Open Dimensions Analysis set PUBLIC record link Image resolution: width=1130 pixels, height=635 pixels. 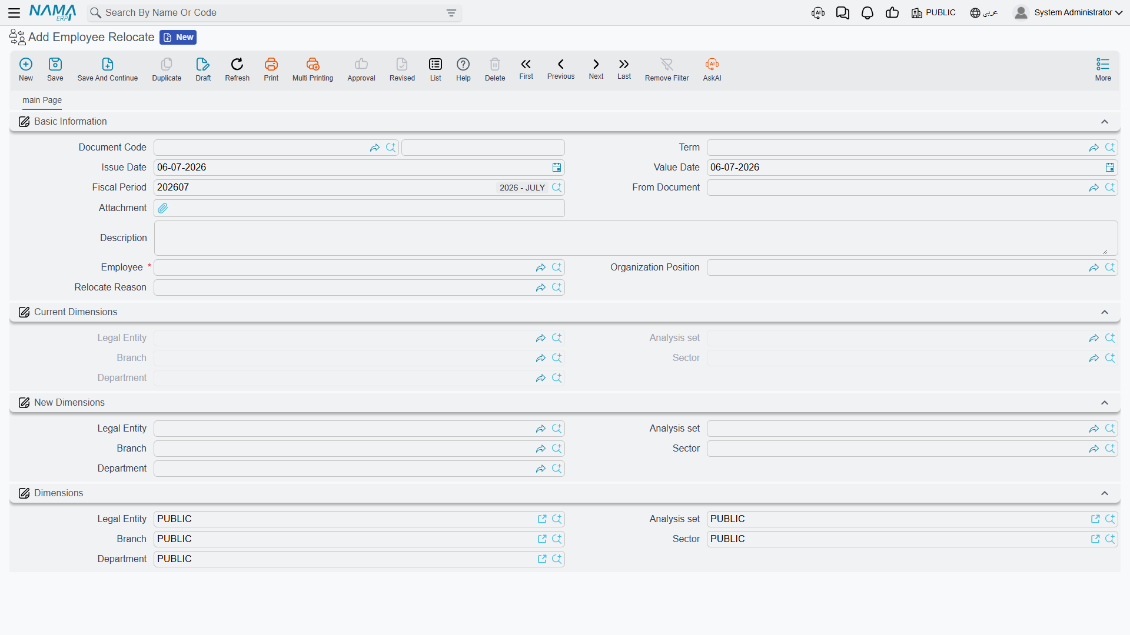(1095, 519)
